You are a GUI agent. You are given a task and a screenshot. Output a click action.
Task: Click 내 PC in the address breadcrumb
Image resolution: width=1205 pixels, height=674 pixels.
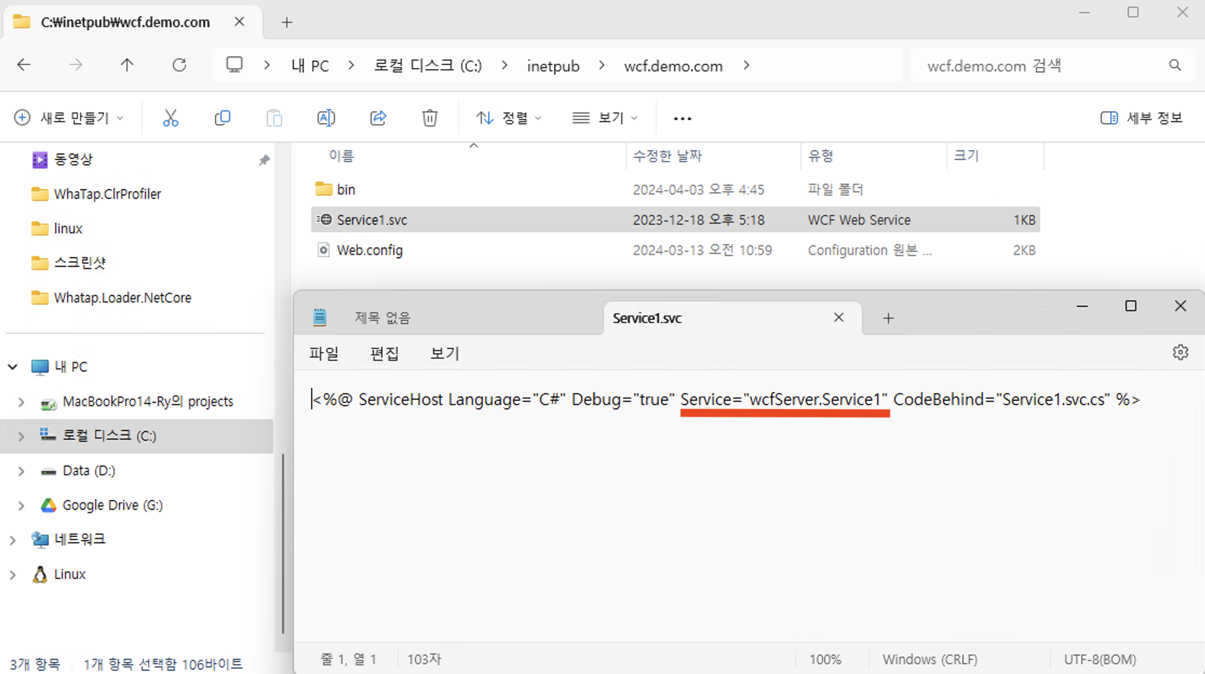[310, 66]
